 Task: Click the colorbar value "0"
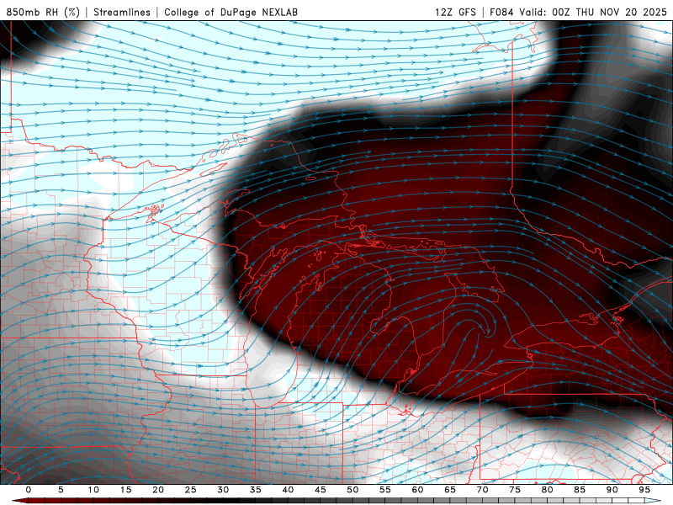click(29, 490)
